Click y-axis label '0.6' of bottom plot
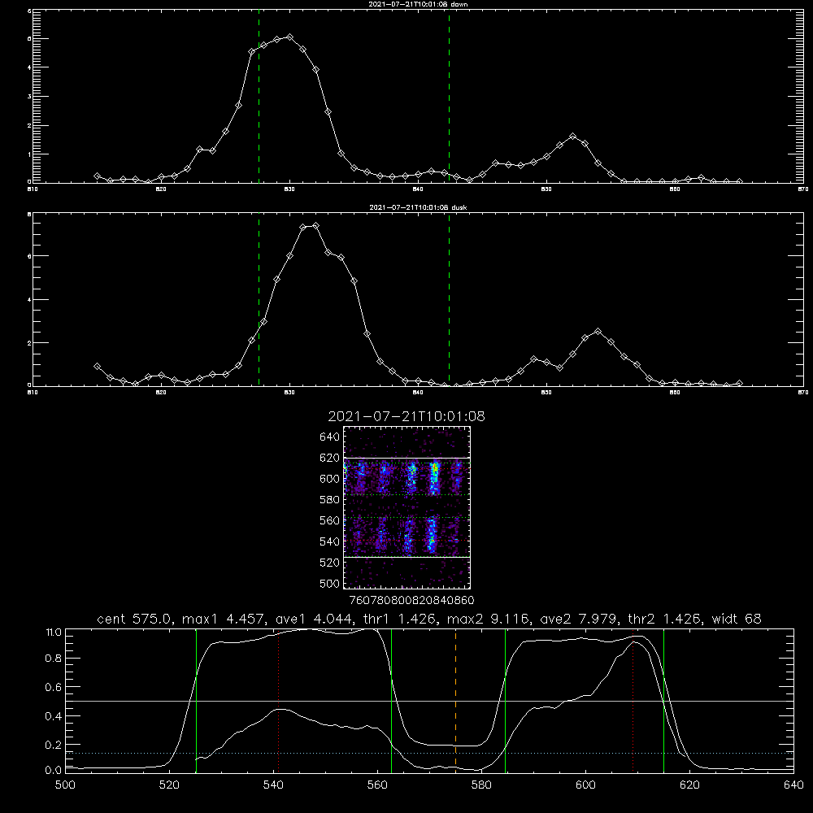 point(54,687)
